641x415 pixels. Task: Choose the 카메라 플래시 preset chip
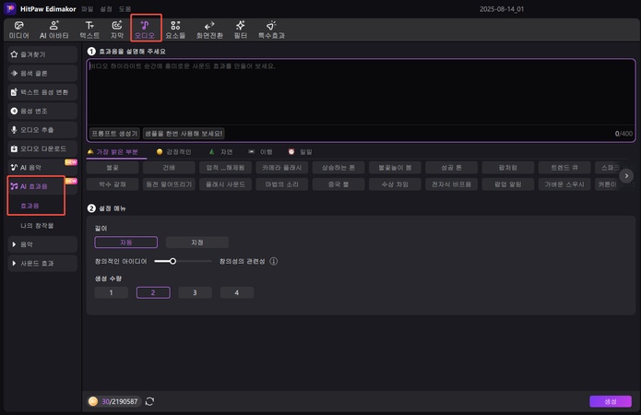(x=281, y=168)
